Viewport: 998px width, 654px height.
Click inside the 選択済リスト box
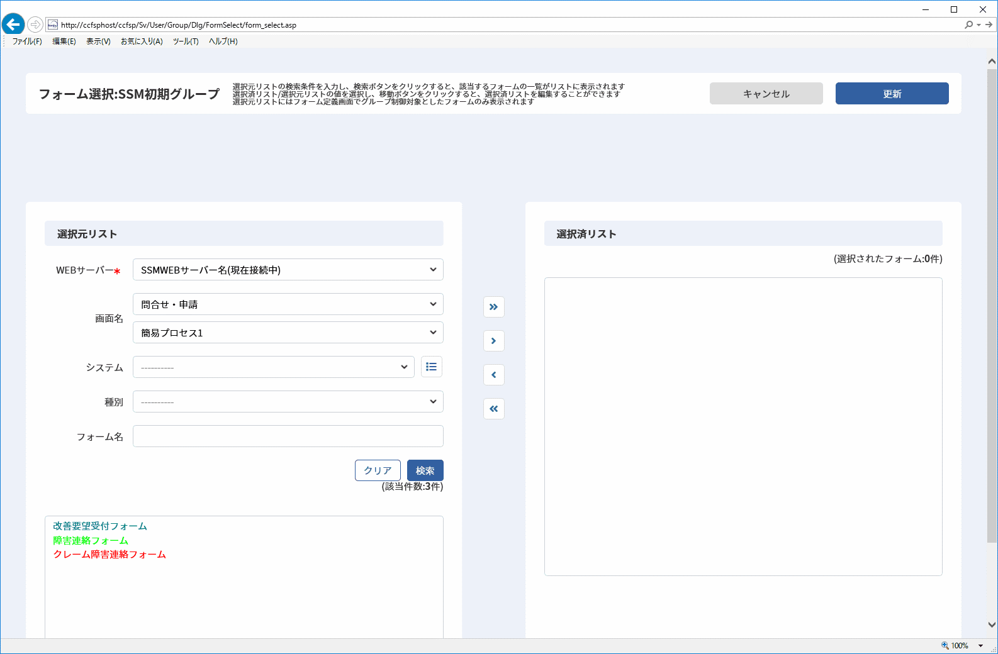coord(743,426)
